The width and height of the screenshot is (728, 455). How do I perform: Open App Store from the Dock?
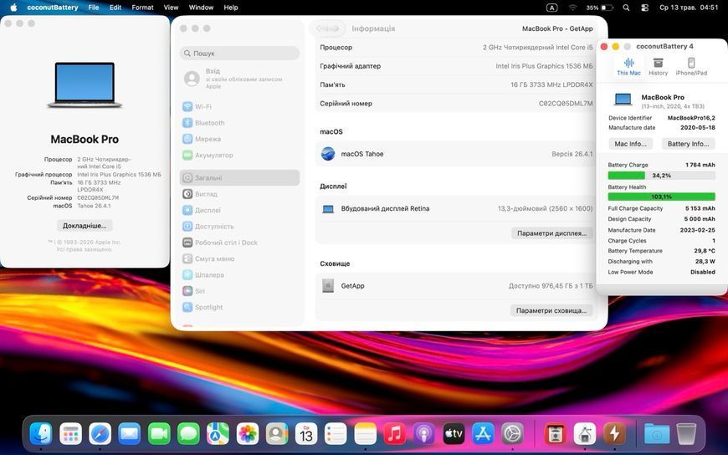483,434
